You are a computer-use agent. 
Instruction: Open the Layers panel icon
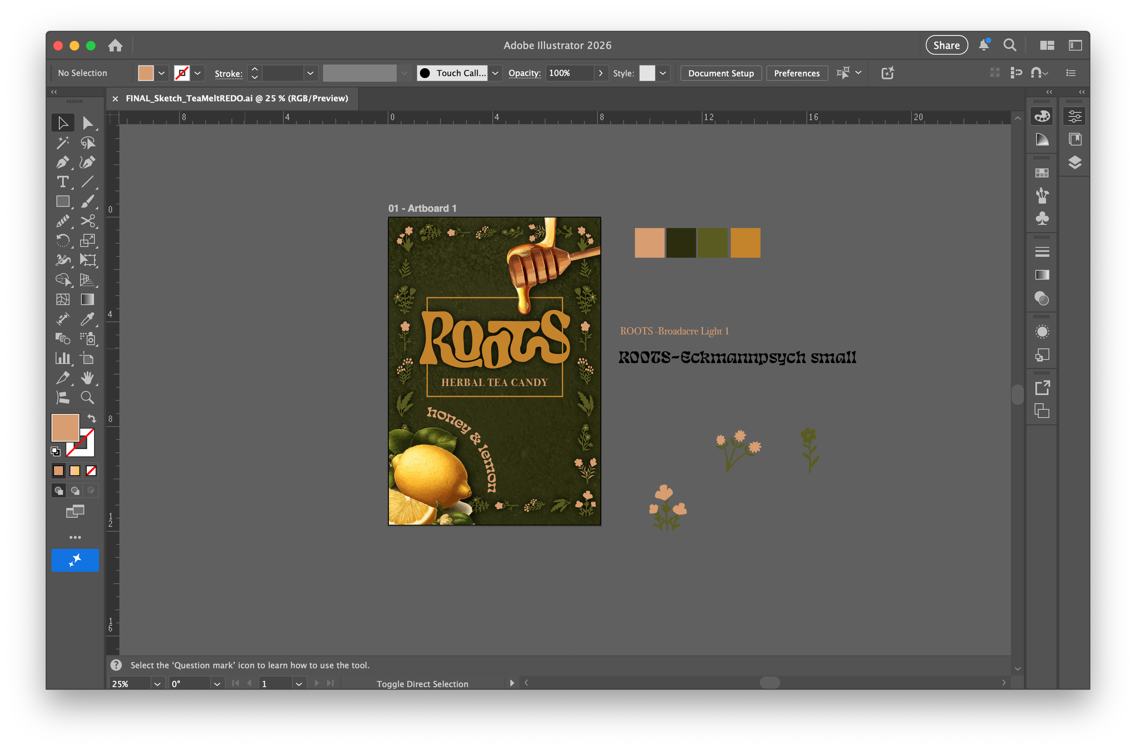1075,163
